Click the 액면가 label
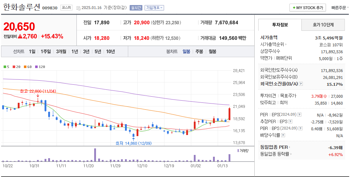The height and width of the screenshot is (177, 351). pyautogui.click(x=266, y=58)
